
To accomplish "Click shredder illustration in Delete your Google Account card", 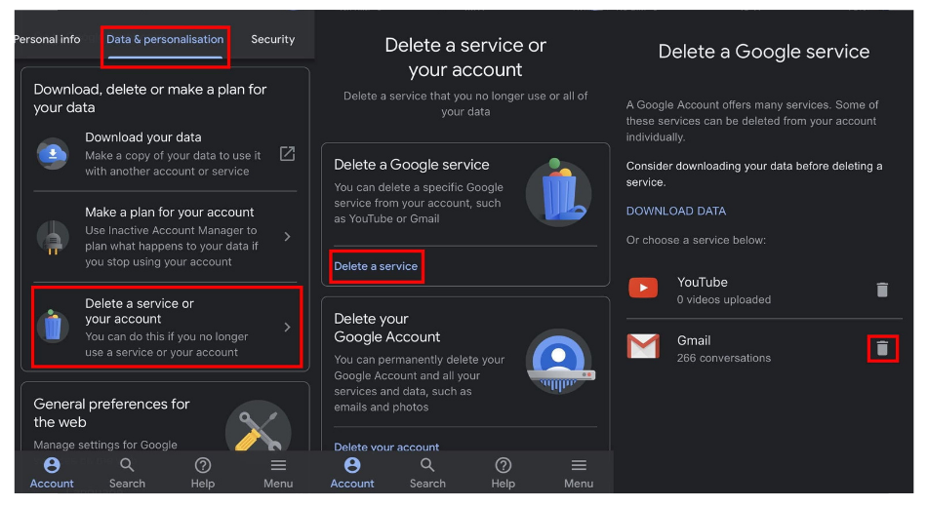I will coord(559,362).
